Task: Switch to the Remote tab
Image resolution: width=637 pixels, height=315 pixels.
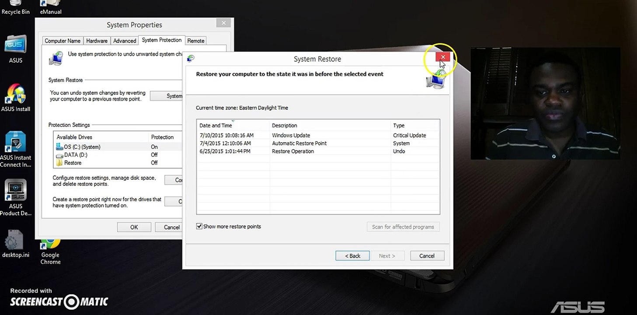Action: tap(195, 41)
